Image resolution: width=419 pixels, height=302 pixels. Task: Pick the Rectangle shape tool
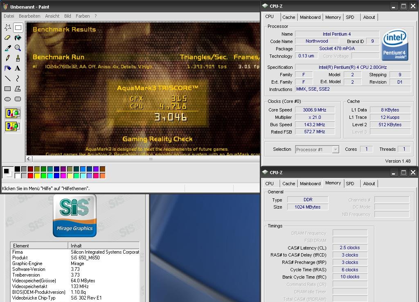pyautogui.click(x=8, y=89)
